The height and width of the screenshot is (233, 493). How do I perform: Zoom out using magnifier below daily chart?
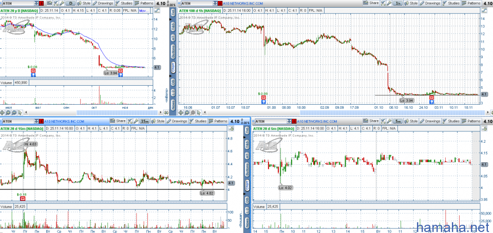[14, 112]
